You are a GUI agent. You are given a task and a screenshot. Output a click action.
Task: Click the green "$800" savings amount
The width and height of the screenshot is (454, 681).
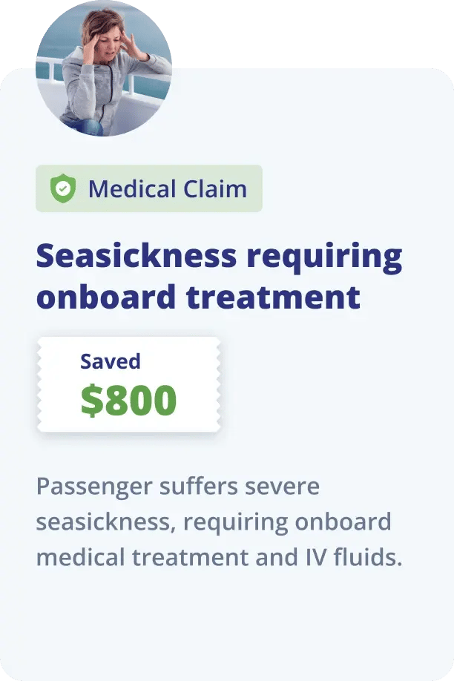click(128, 401)
